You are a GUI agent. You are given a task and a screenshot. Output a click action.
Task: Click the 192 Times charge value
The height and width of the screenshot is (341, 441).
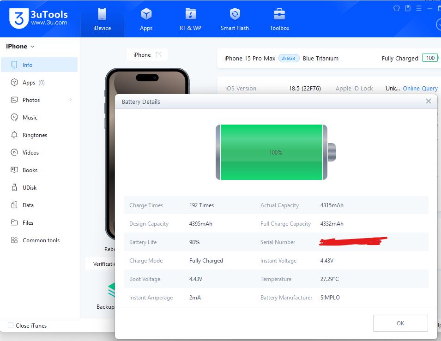coord(201,205)
